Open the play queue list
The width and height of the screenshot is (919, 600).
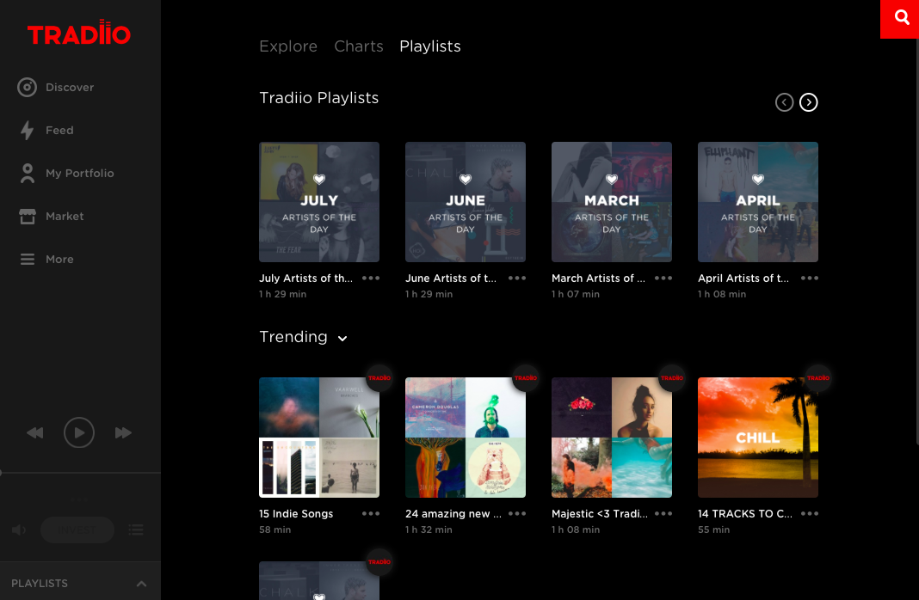(135, 530)
